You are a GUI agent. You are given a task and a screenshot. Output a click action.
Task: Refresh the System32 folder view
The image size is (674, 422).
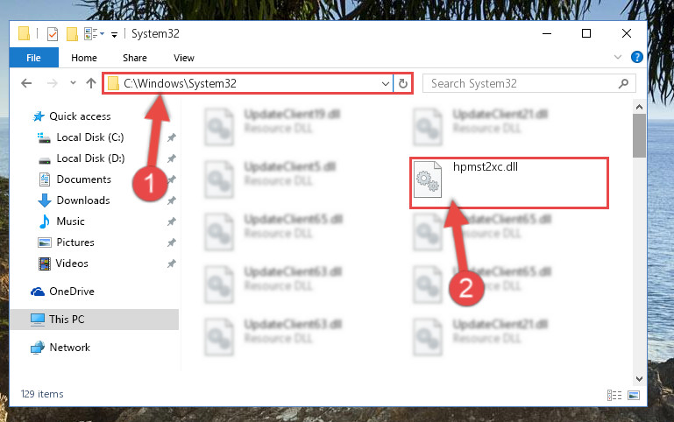(x=403, y=83)
